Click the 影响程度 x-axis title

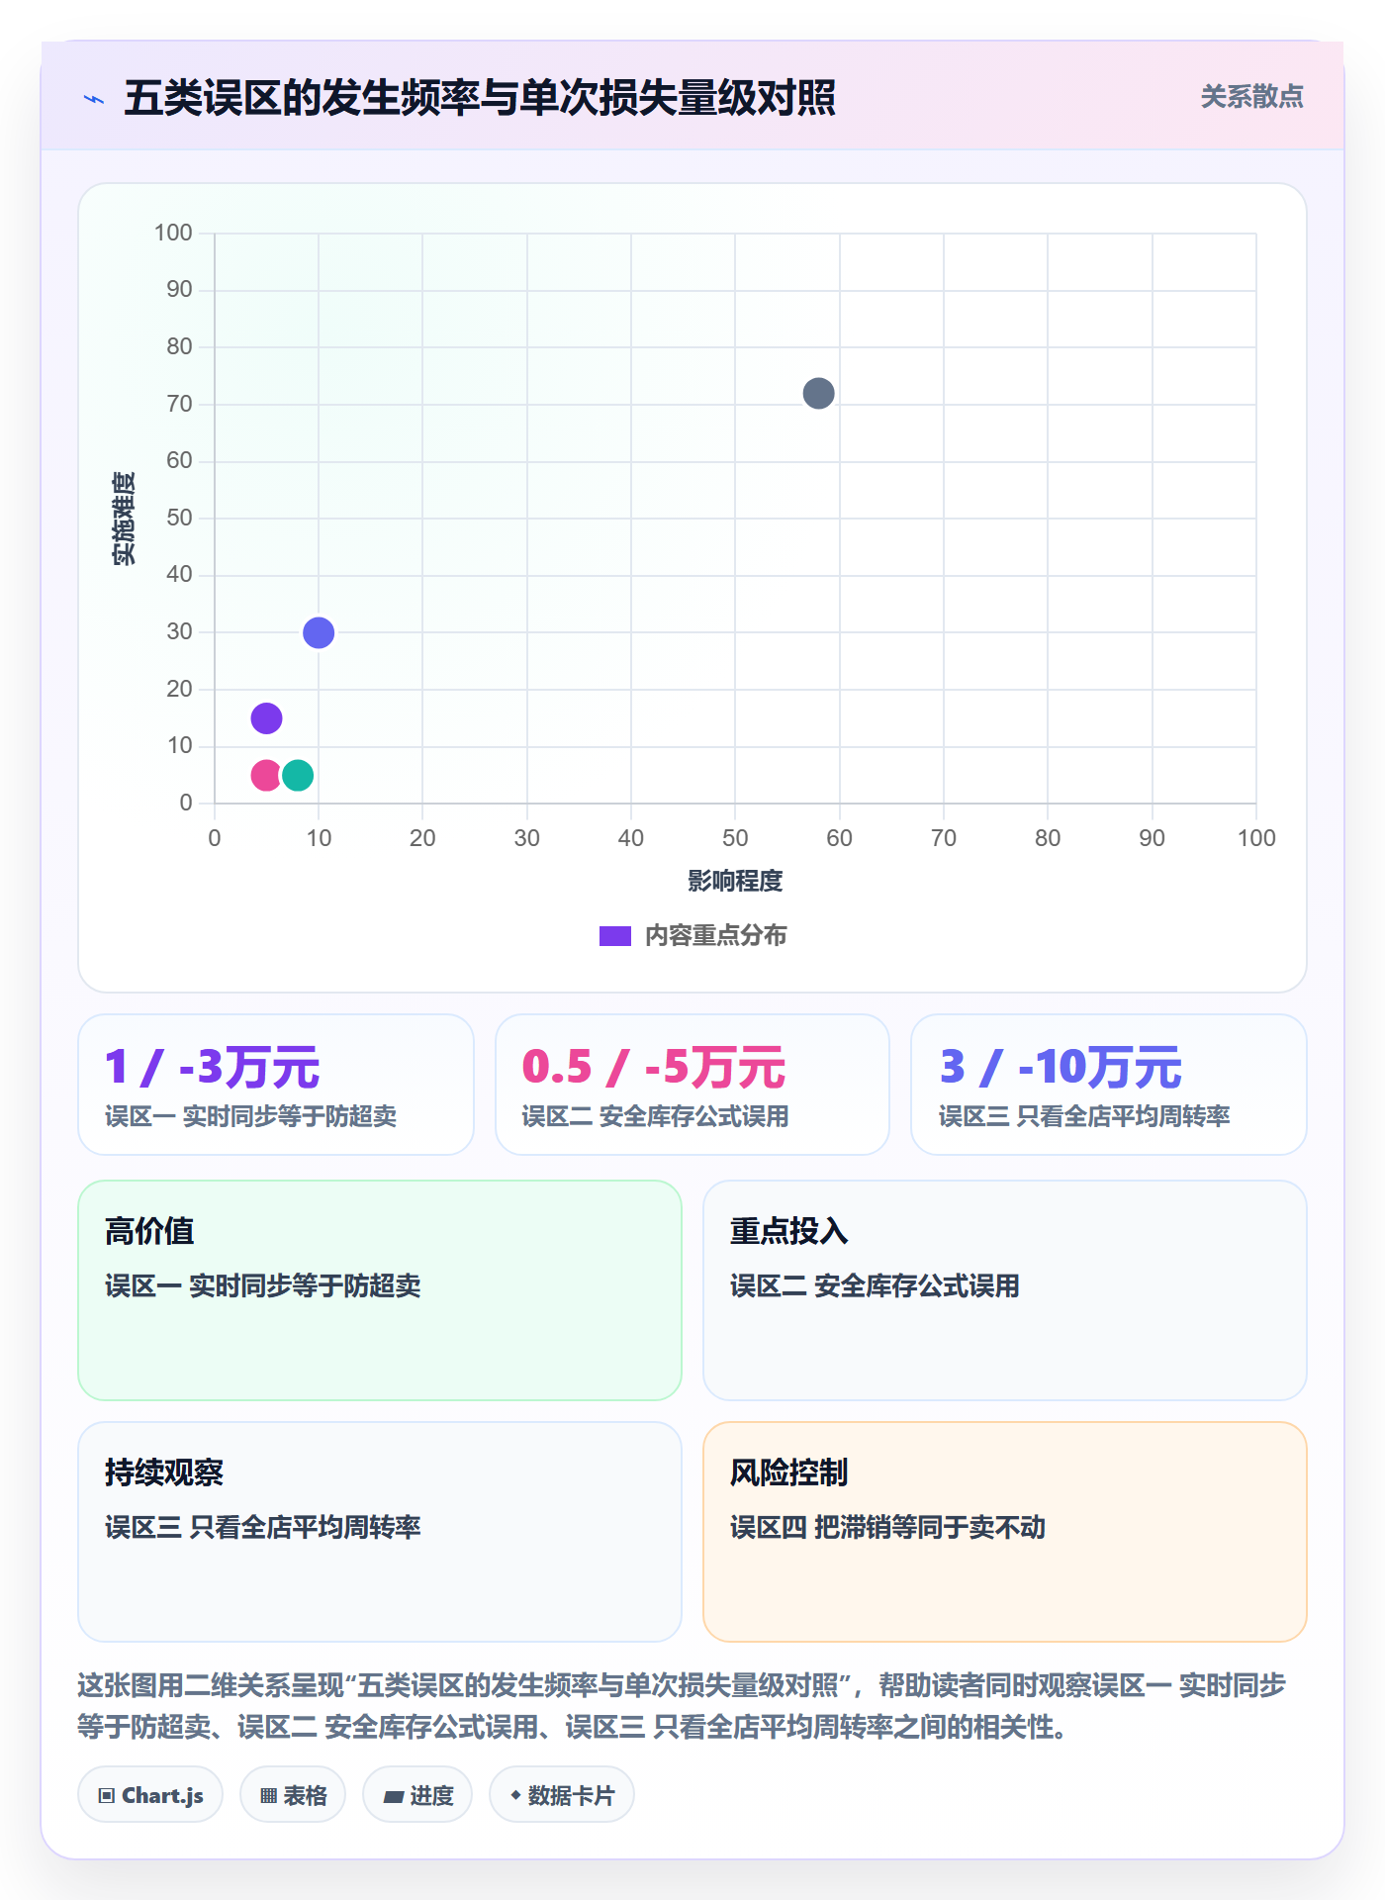(735, 881)
